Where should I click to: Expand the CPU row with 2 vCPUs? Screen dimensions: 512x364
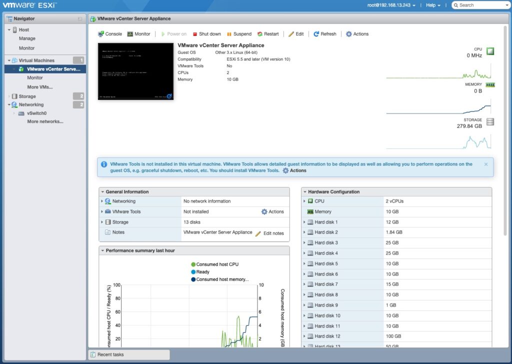click(304, 201)
